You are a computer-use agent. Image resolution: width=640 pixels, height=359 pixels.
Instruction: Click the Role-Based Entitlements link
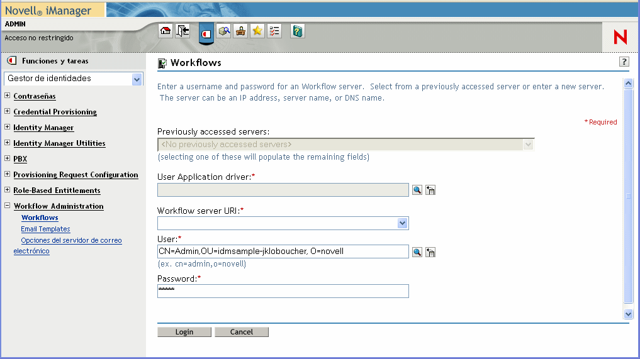(x=57, y=191)
